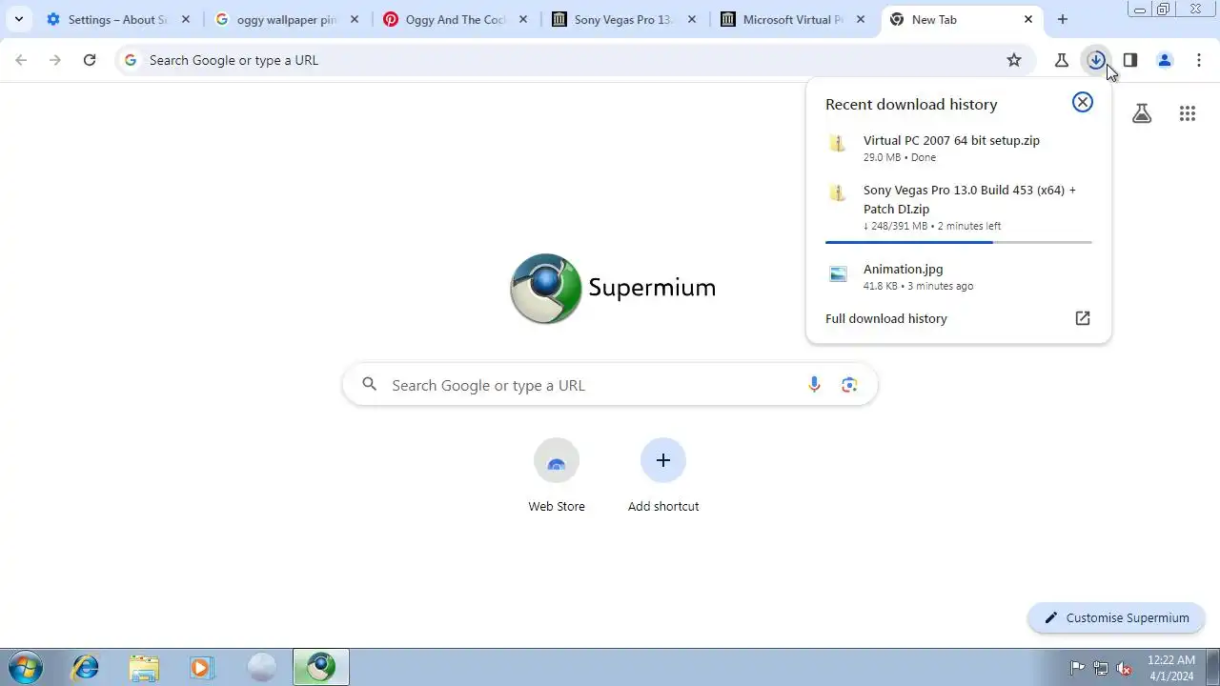Screen dimensions: 1220x686
Task: Click the Animation.jpg image thumbnail icon
Action: click(838, 274)
